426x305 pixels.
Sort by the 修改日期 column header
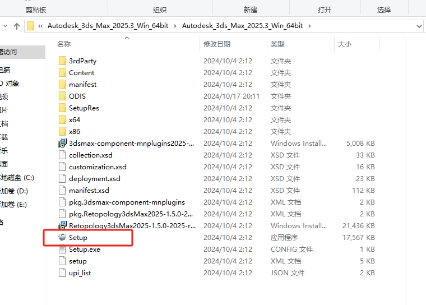pos(217,44)
